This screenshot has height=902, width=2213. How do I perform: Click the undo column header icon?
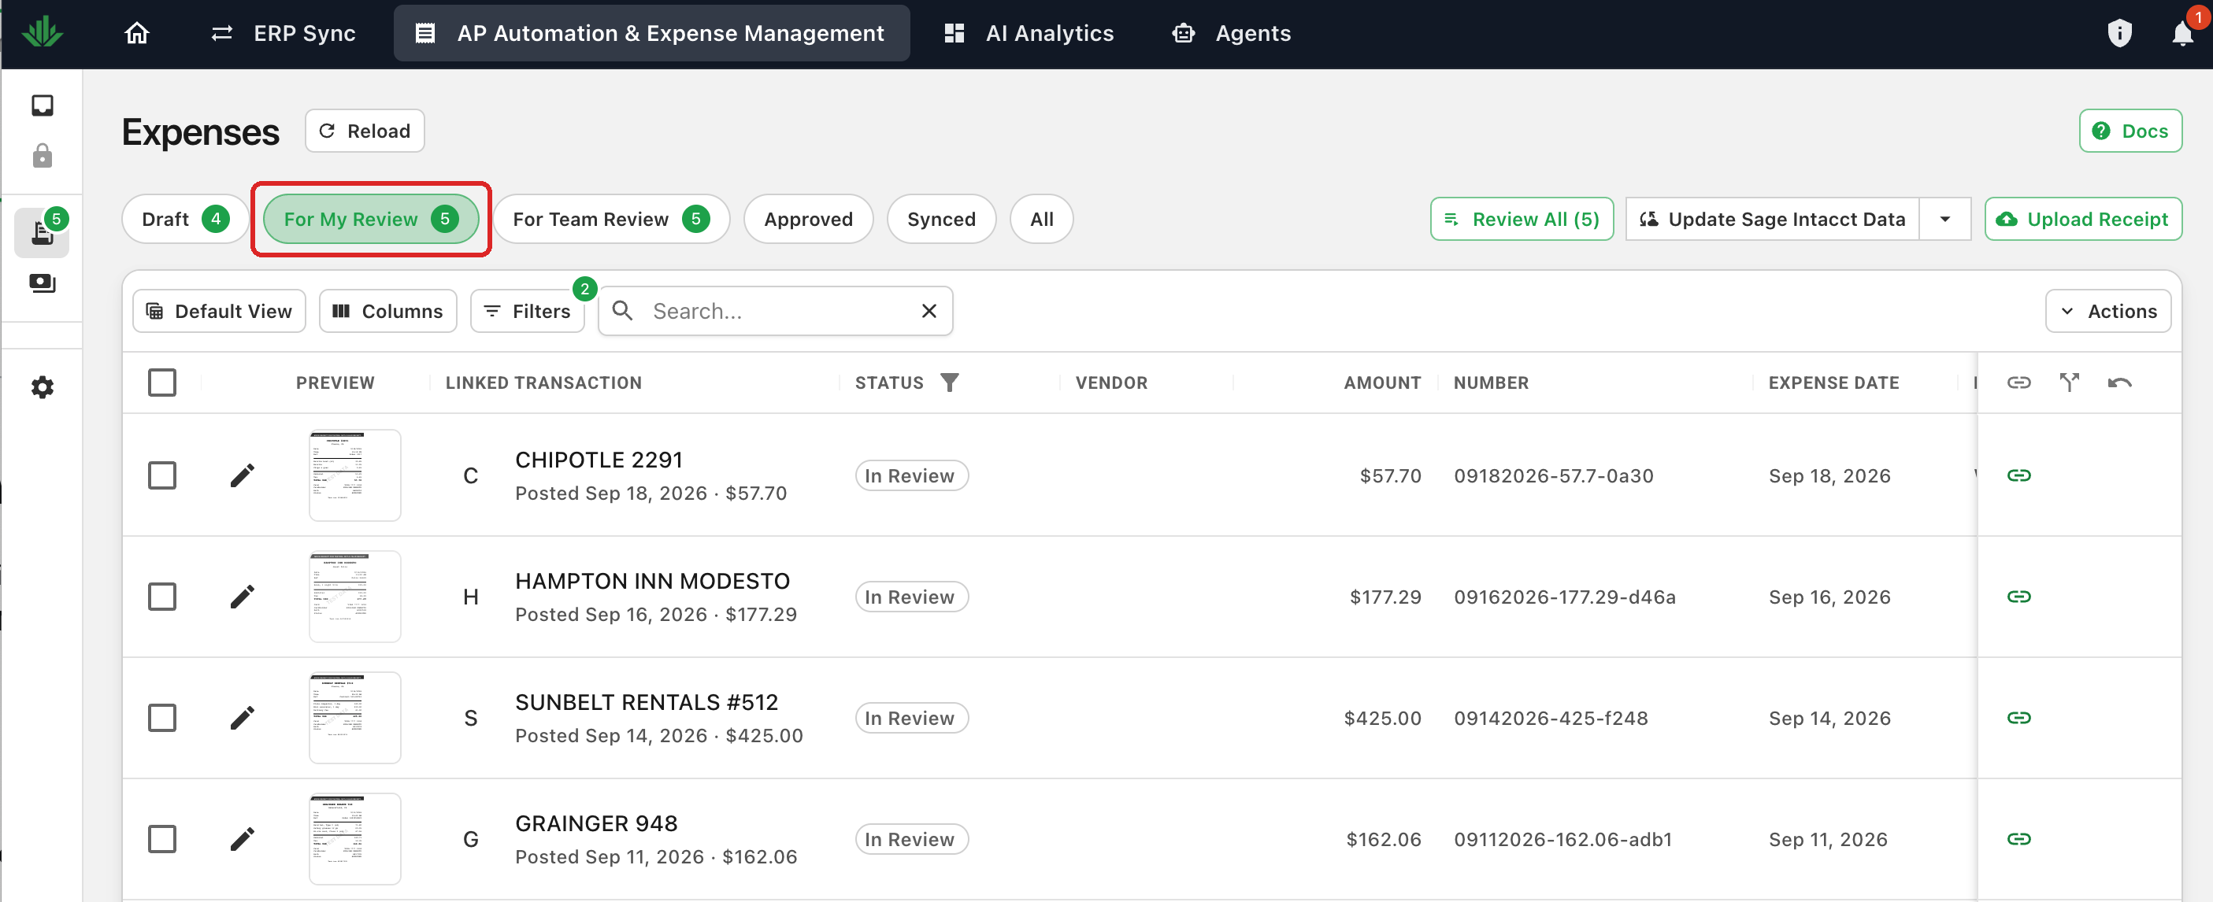pos(2119,383)
